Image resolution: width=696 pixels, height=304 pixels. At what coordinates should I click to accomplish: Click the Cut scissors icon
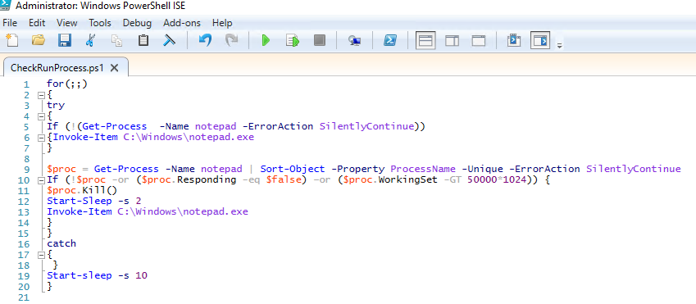click(90, 40)
